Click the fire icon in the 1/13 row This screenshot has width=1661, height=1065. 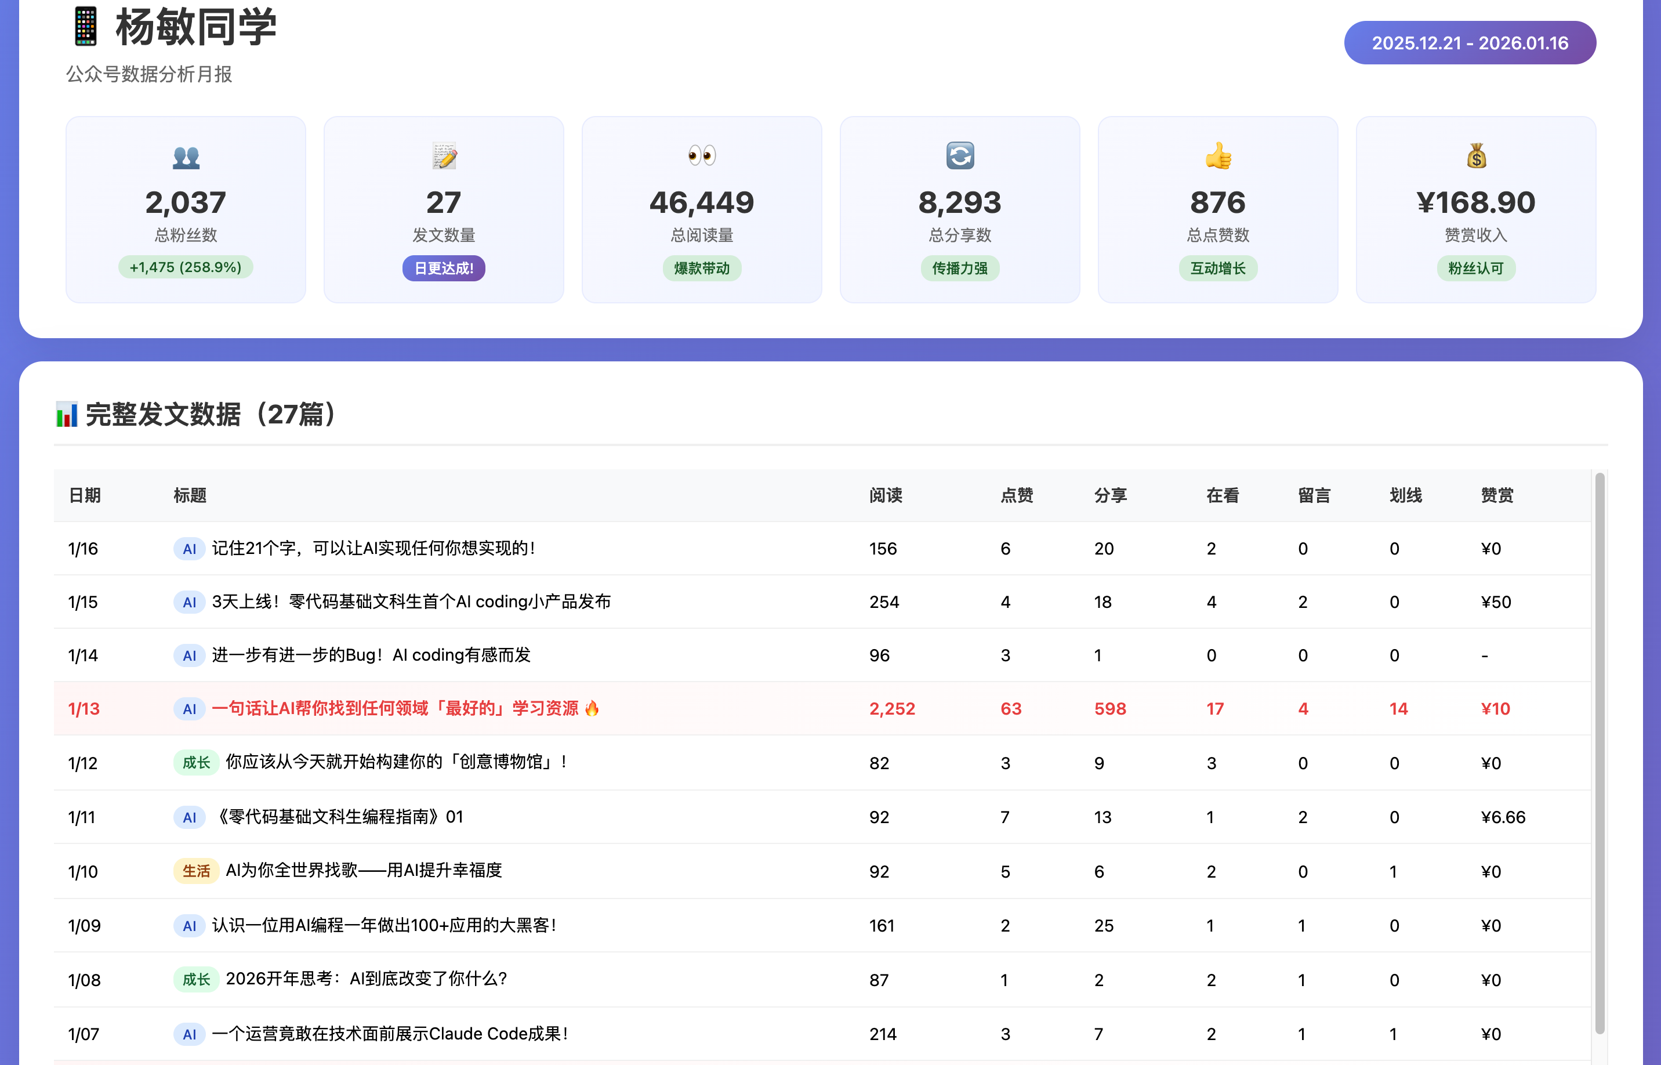(x=592, y=708)
